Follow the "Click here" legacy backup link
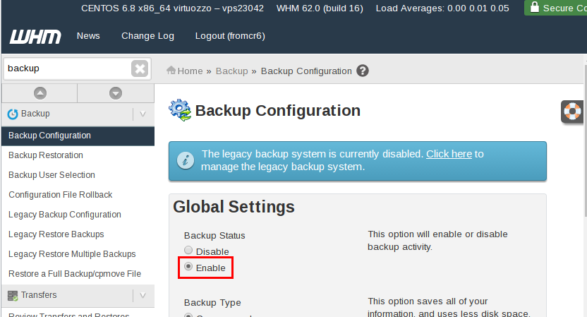Screen dimensions: 587x317 pyautogui.click(x=449, y=154)
